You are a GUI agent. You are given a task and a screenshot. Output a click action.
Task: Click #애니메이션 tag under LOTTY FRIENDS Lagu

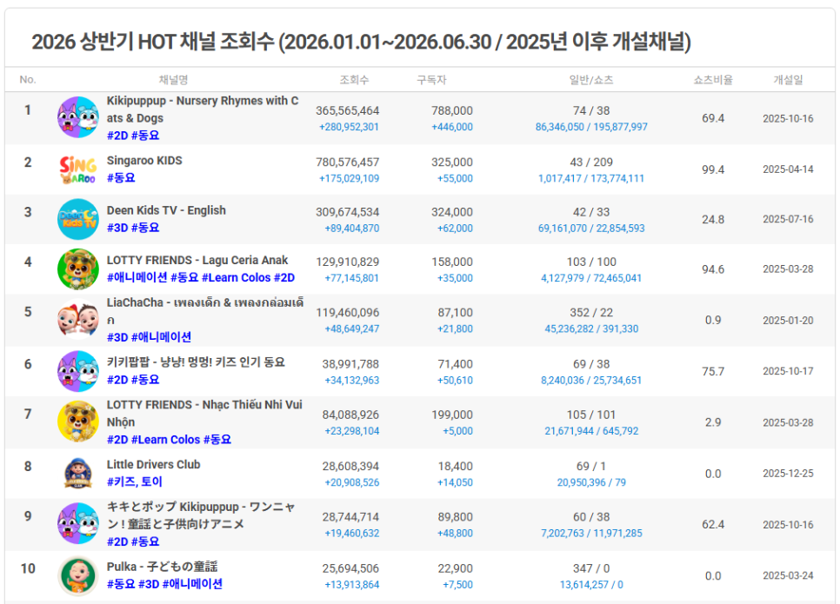pos(137,277)
